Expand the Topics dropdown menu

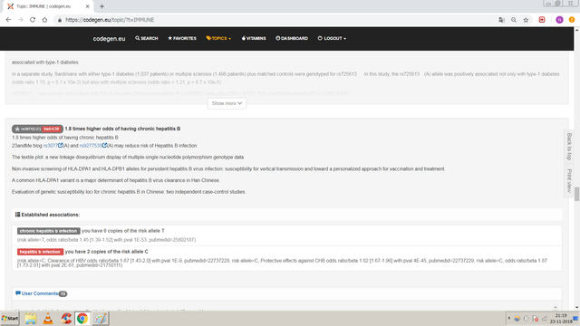tap(218, 38)
